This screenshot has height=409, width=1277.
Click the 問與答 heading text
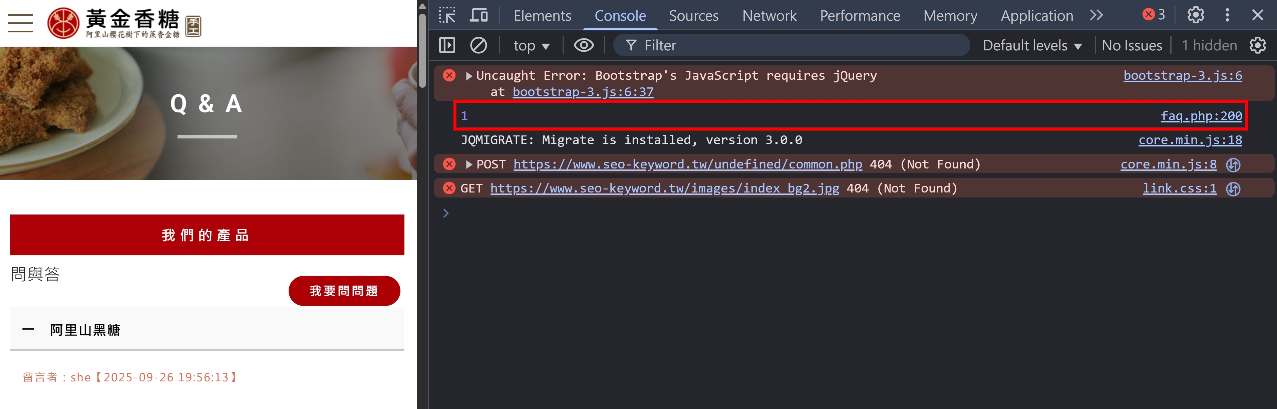(36, 274)
